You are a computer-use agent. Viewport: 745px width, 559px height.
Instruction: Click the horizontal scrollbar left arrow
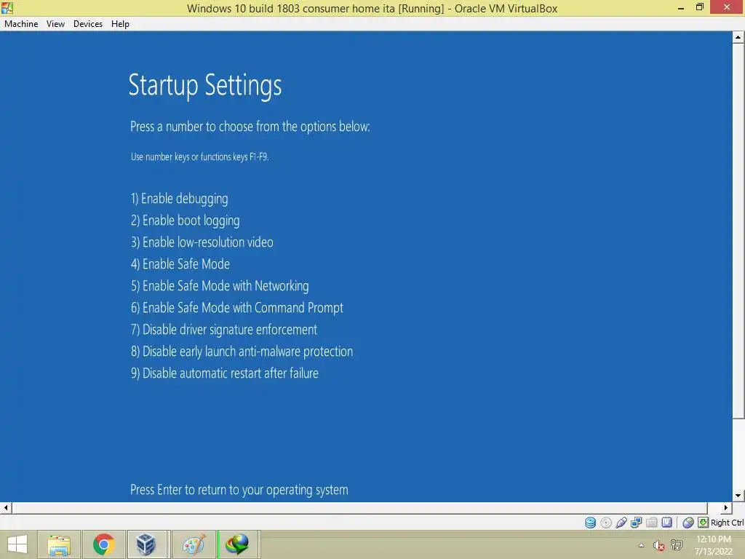[6, 507]
